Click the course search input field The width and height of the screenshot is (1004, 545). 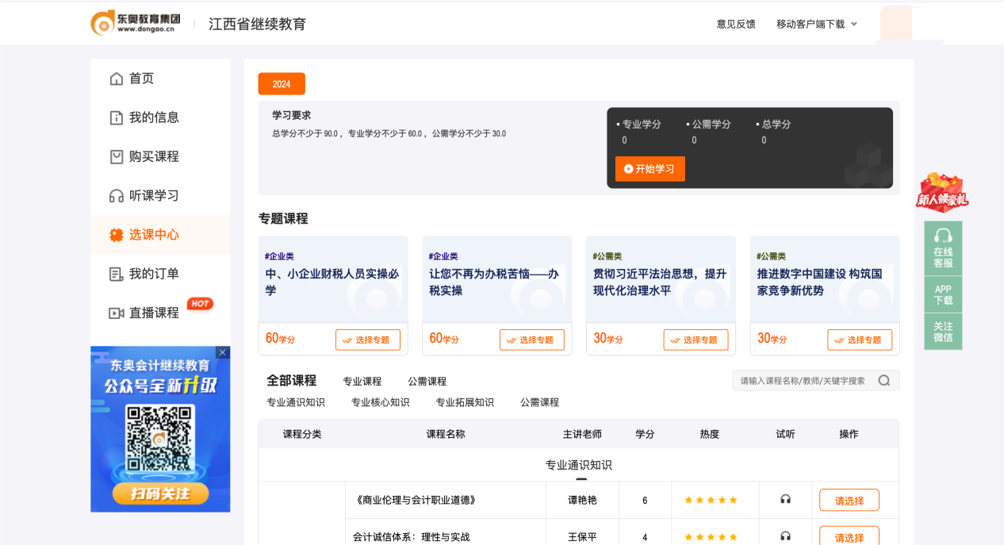pyautogui.click(x=803, y=381)
